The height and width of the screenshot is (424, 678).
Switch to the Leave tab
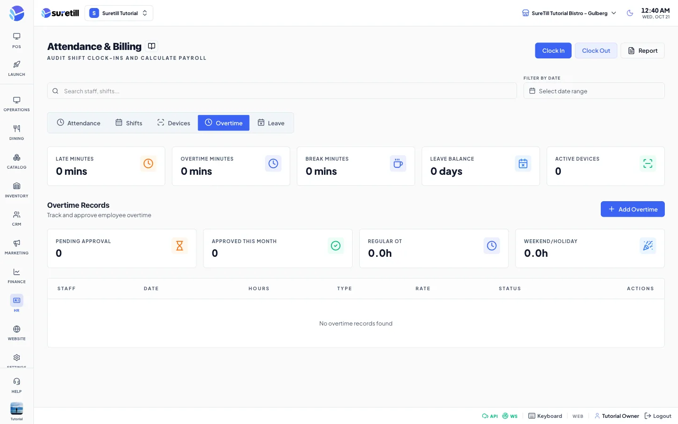click(271, 123)
